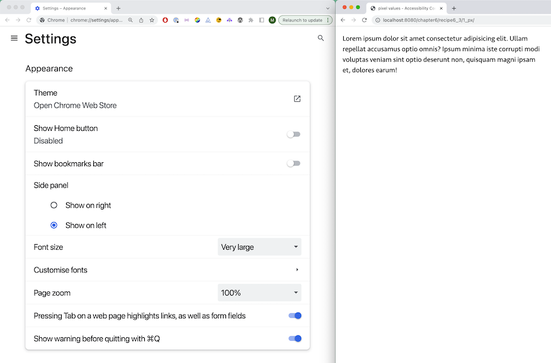Open the yellow face extension icon
The height and width of the screenshot is (363, 551).
click(219, 20)
